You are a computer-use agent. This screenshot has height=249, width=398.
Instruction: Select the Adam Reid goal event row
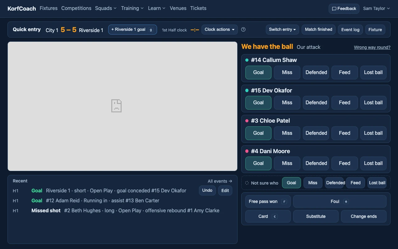(x=123, y=201)
